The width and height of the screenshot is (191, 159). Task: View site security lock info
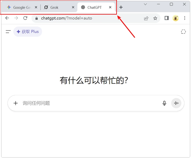[x=36, y=18]
